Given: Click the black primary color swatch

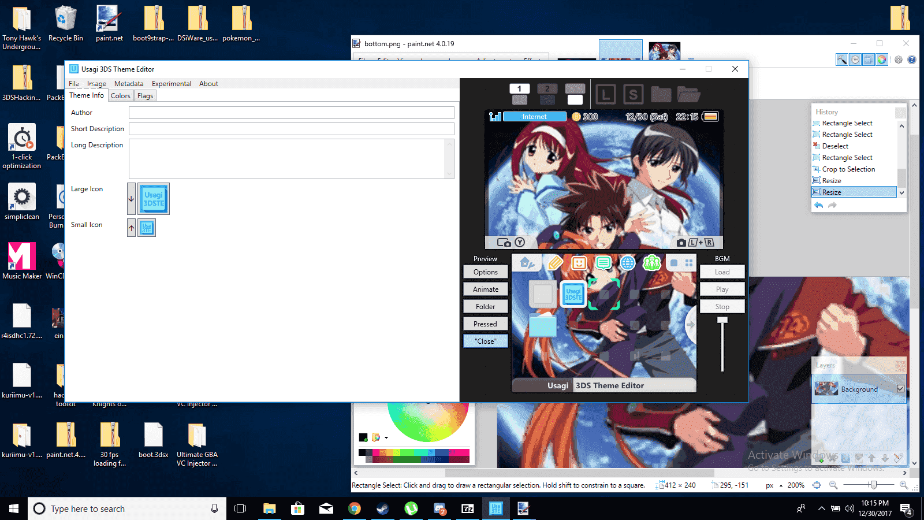Looking at the screenshot, I should coord(363,437).
